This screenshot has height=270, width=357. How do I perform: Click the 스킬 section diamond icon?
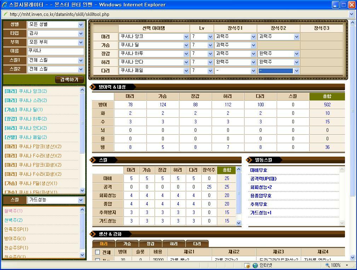click(93, 160)
